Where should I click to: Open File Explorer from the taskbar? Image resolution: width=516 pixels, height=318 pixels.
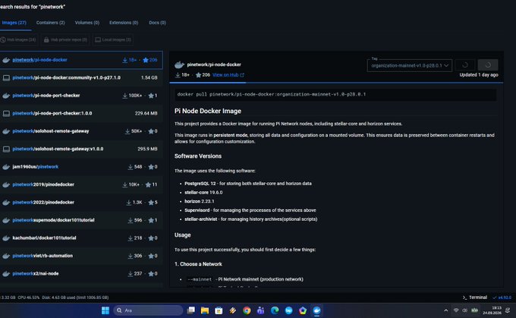[x=205, y=310]
